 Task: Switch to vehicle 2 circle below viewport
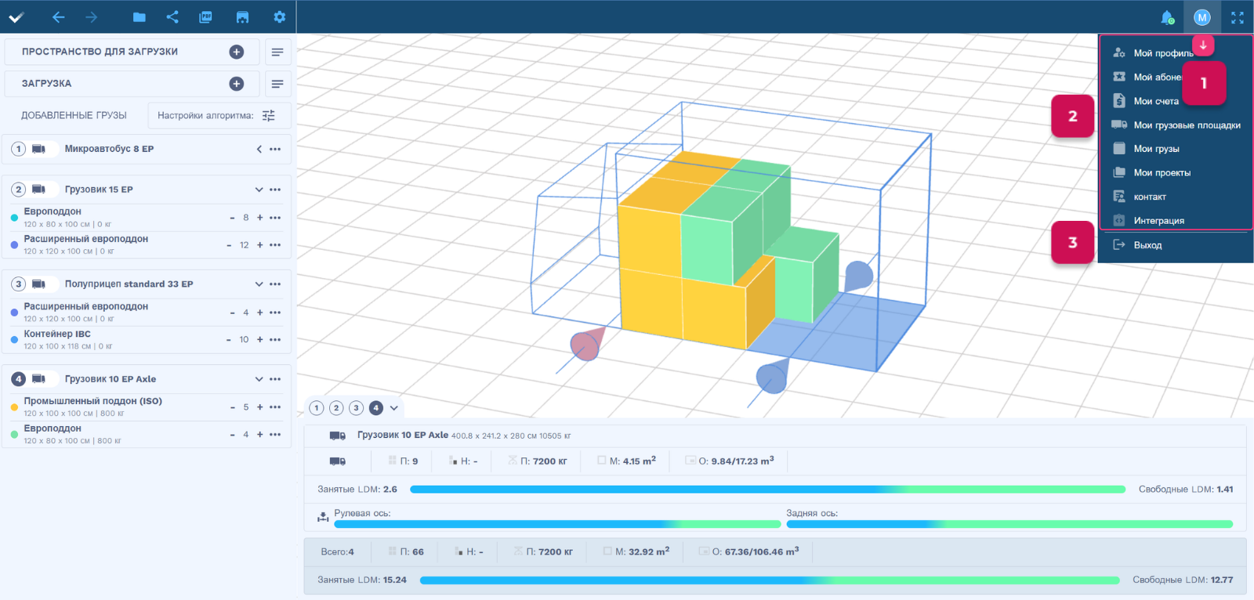336,408
